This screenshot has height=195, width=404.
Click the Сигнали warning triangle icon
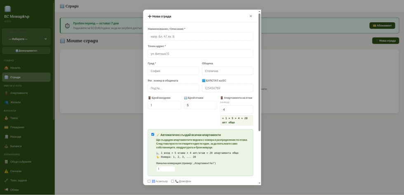tap(6, 171)
